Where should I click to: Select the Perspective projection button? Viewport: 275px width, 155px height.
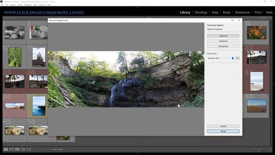pos(223,46)
